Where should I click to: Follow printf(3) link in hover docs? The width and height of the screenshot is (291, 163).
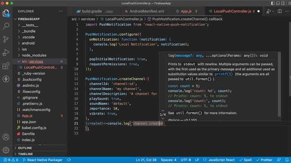click(x=224, y=74)
